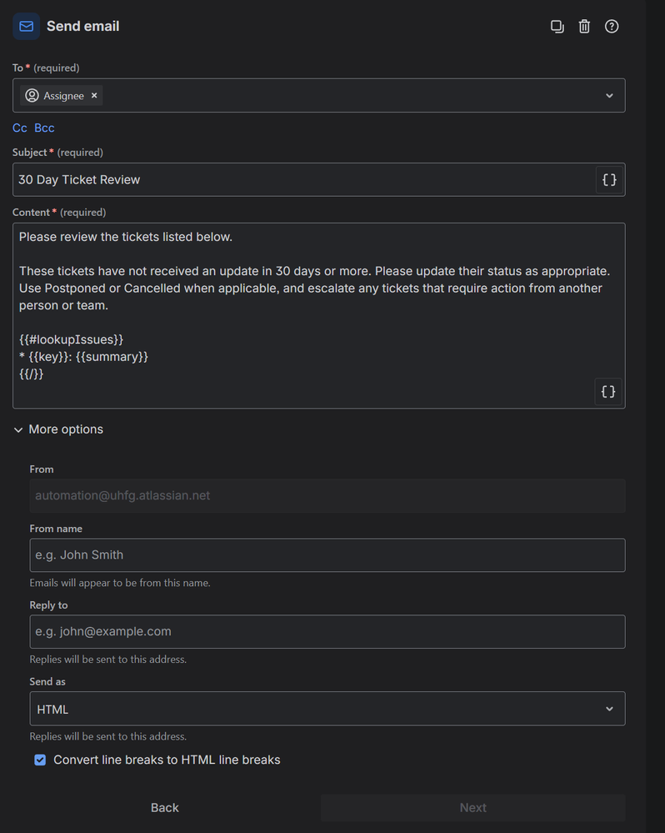This screenshot has width=665, height=833.
Task: Focus the From name input
Action: click(327, 555)
